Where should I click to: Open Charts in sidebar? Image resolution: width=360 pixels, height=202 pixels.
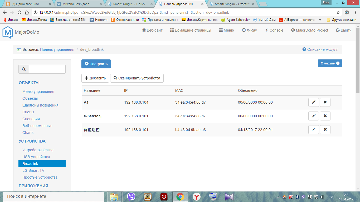(x=28, y=133)
